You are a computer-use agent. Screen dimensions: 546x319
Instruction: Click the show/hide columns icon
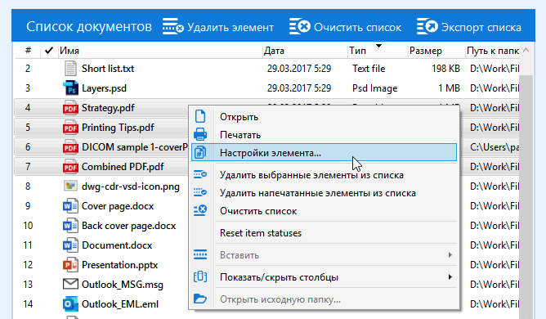click(x=200, y=276)
